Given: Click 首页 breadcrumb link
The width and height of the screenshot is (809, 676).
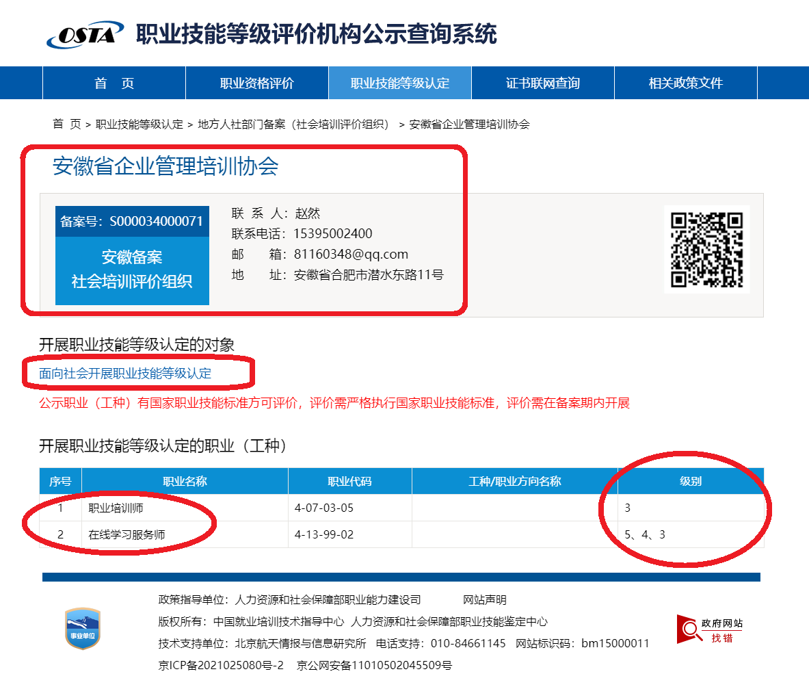Looking at the screenshot, I should (66, 125).
